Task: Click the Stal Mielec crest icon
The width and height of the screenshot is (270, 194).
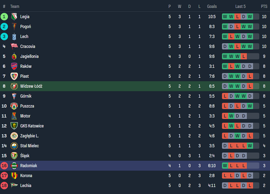Action: [x=14, y=146]
